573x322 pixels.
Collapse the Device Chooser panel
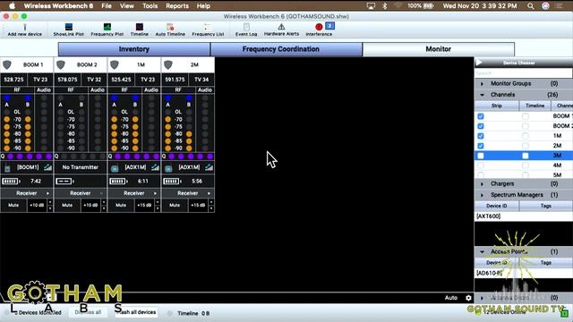point(479,63)
